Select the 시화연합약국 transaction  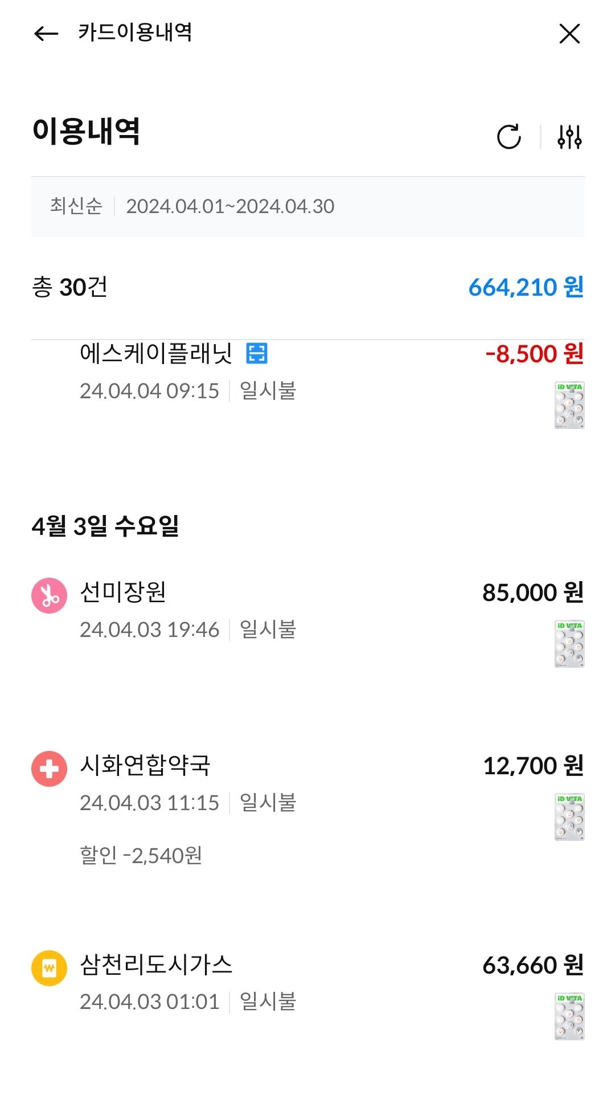pos(145,765)
